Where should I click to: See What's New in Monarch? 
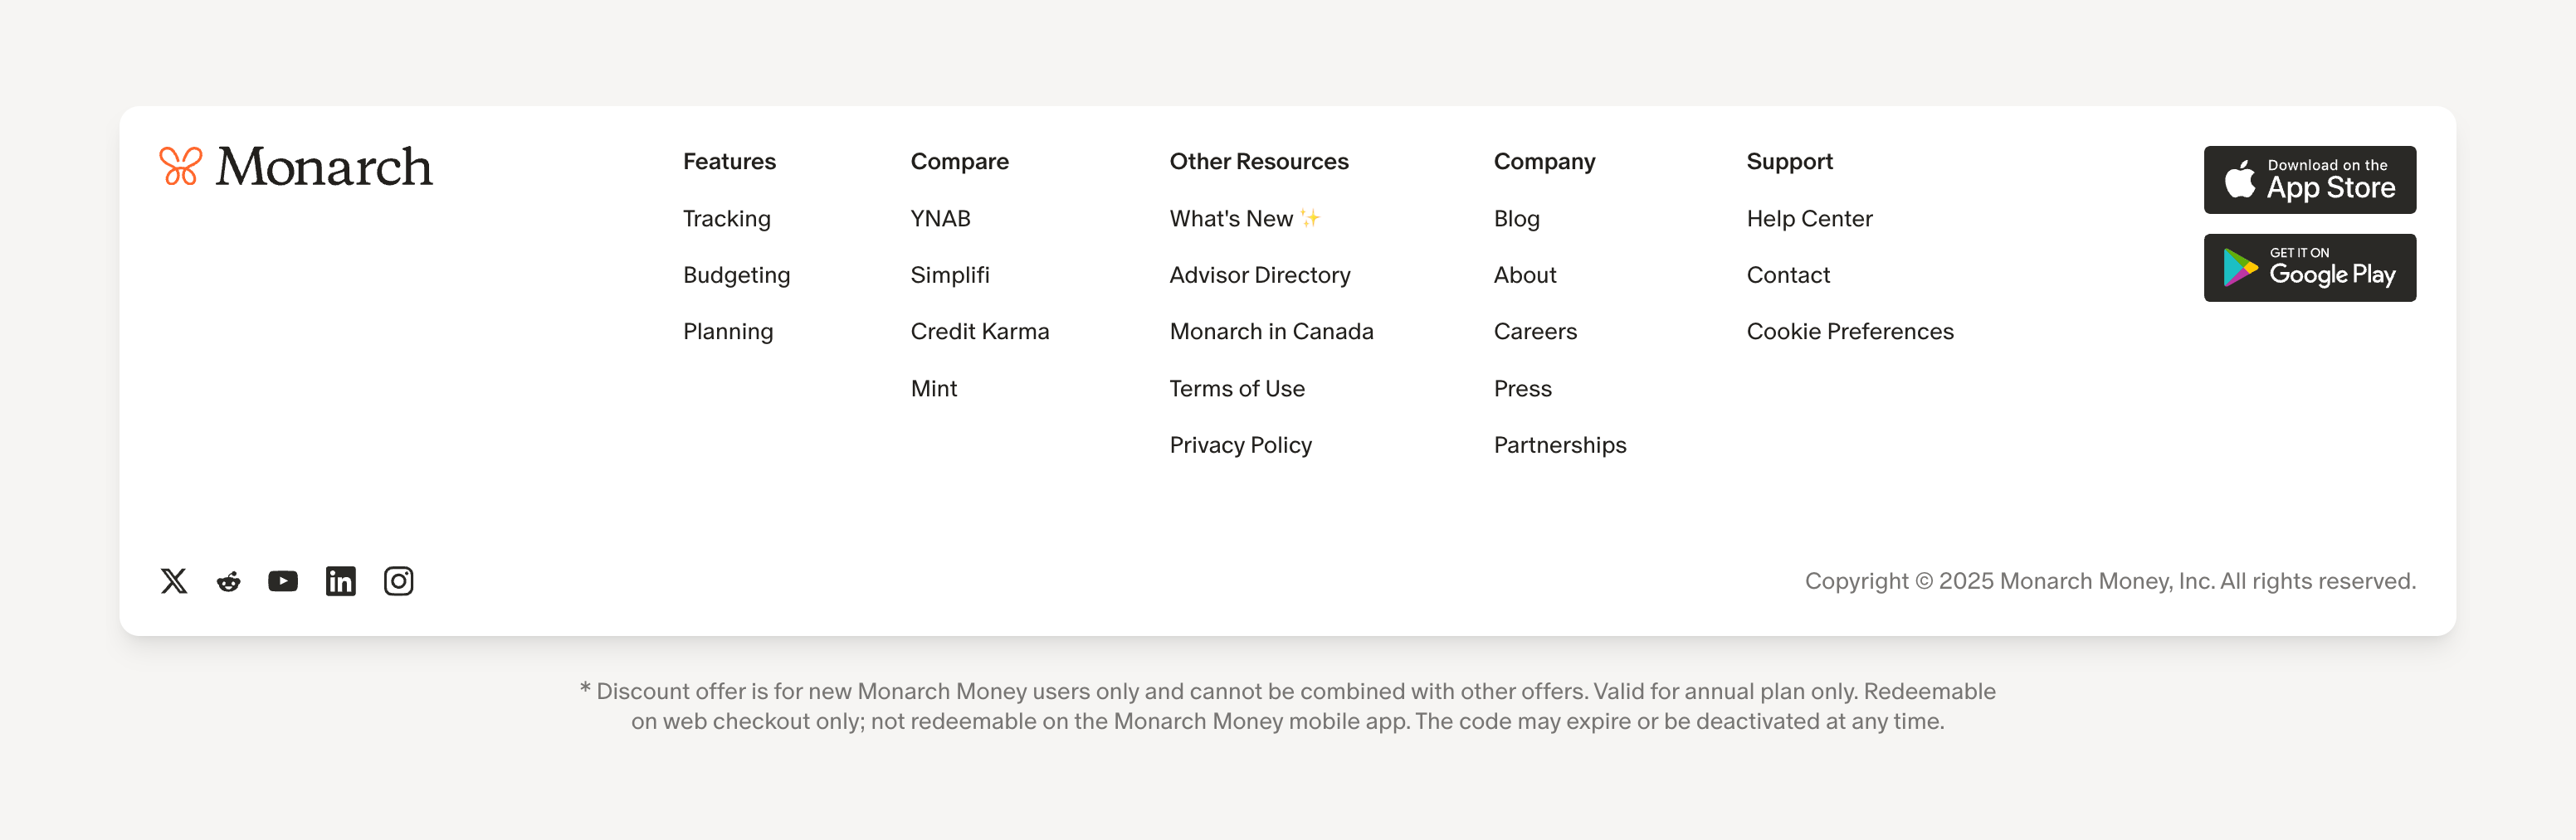pyautogui.click(x=1245, y=218)
